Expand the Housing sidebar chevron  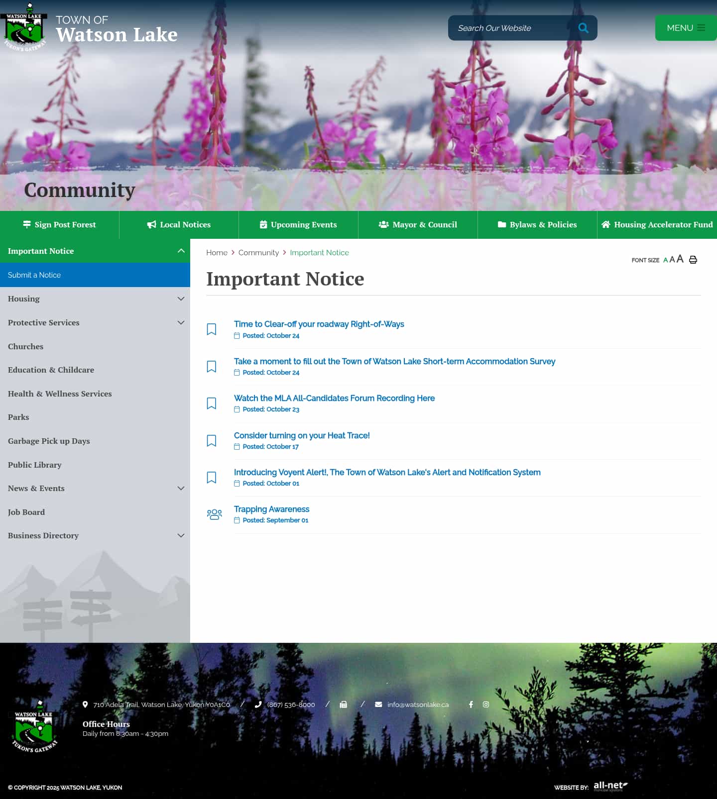[181, 299]
